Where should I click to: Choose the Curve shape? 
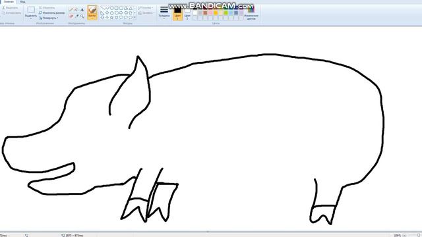tap(107, 9)
